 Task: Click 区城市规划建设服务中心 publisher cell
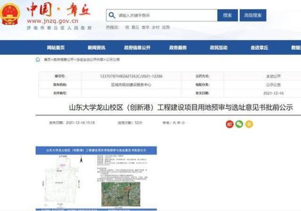click(x=132, y=84)
